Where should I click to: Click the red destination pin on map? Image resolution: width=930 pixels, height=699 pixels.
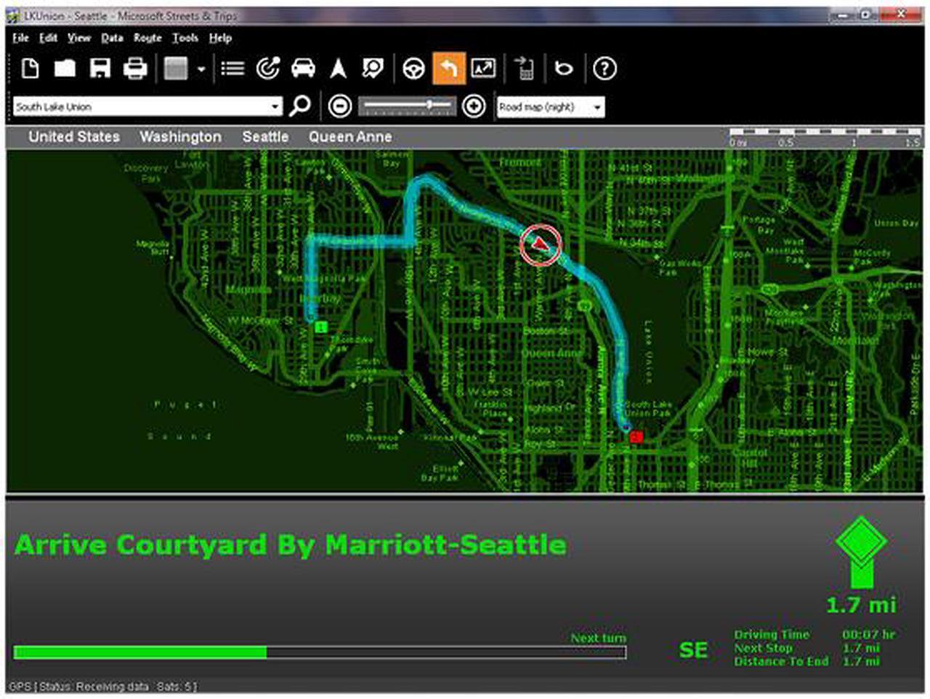pyautogui.click(x=636, y=436)
